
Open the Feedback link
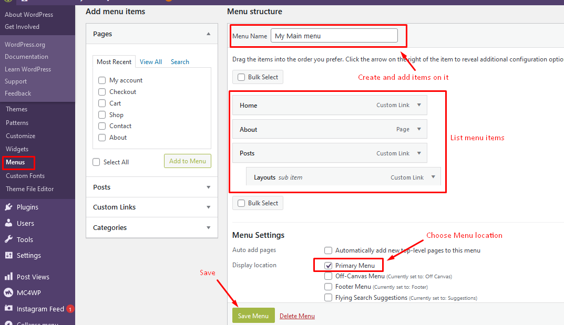coord(18,93)
